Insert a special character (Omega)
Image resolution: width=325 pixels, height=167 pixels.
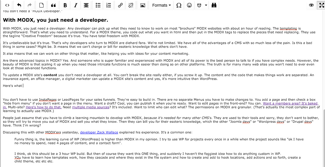tap(179, 5)
